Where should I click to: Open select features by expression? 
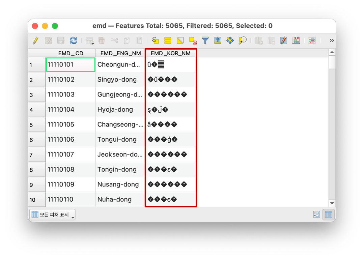click(x=155, y=40)
